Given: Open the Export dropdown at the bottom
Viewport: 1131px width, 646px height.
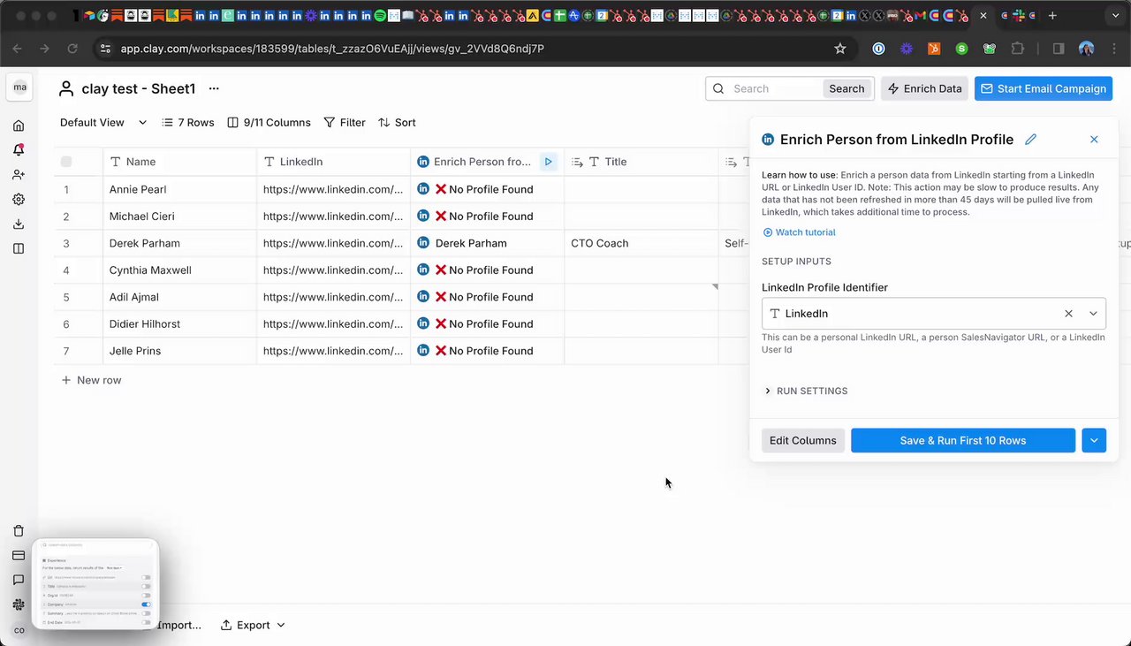Looking at the screenshot, I should point(253,625).
